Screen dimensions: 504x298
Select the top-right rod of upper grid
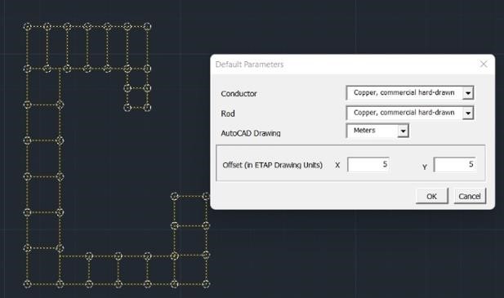point(147,26)
